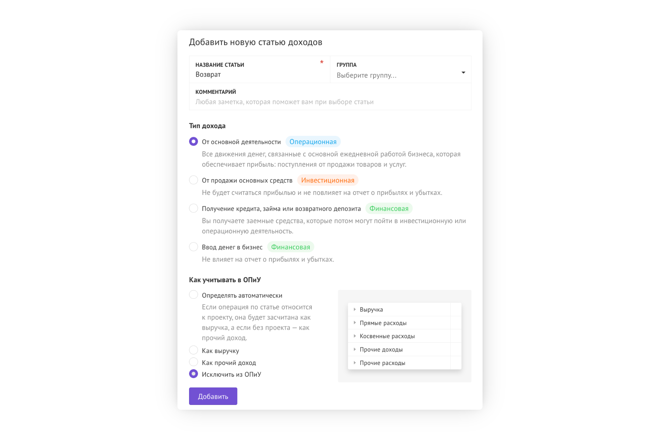This screenshot has width=660, height=440.
Task: Choose Определять автоматически radio option
Action: tap(194, 295)
